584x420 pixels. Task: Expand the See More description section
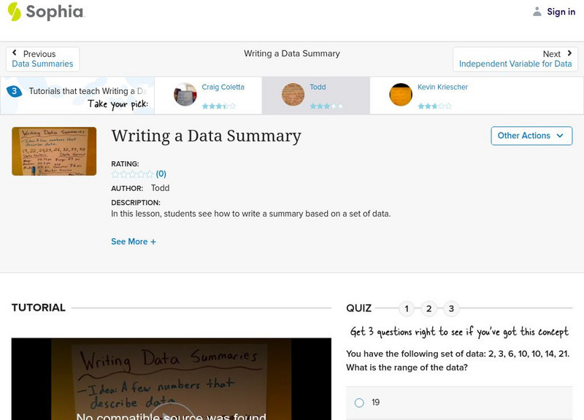pyautogui.click(x=134, y=241)
